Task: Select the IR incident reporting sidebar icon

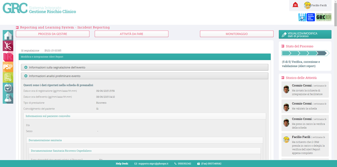Action: [x=8, y=56]
